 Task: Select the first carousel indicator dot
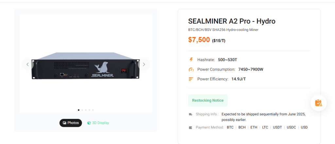[78, 110]
